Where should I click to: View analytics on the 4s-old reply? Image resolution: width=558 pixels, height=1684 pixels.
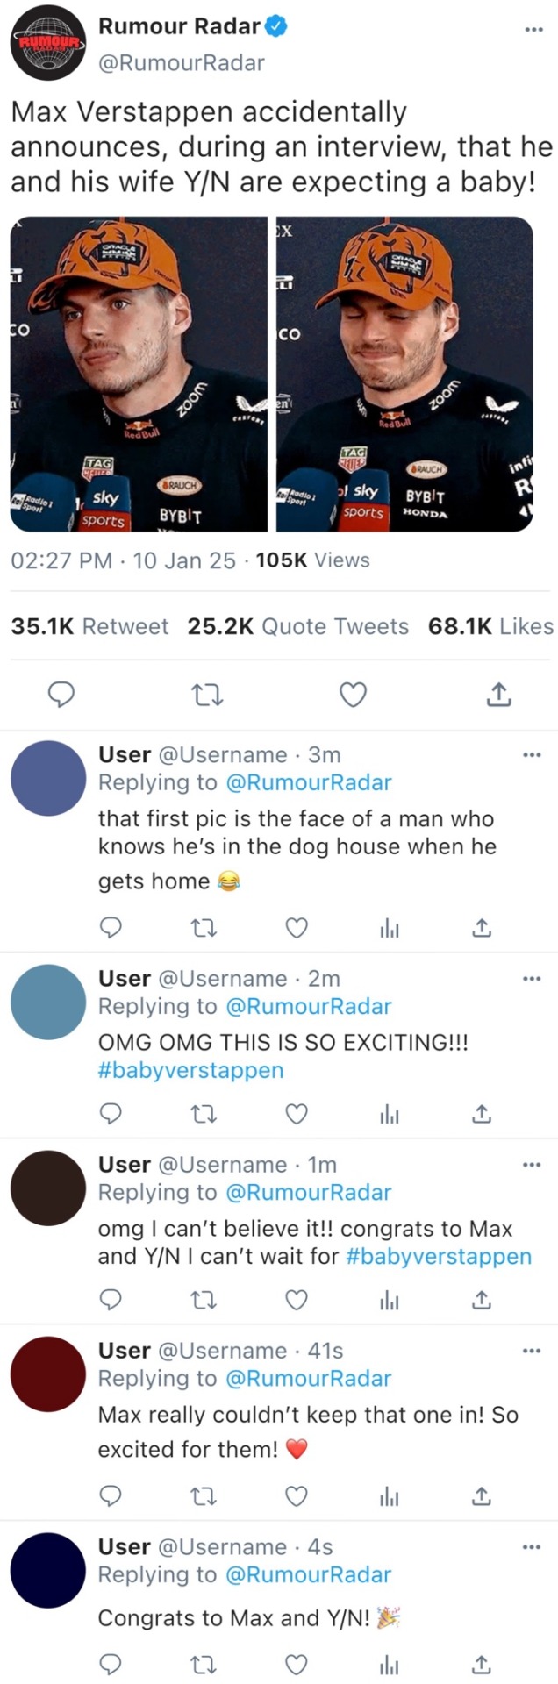(390, 1664)
